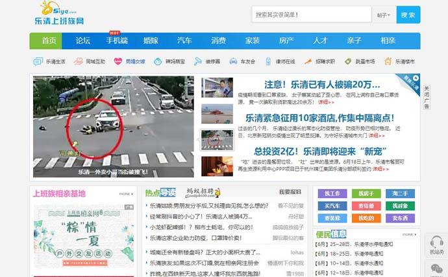Click the green 找对象 tile
448x277 pixels.
(x=400, y=206)
